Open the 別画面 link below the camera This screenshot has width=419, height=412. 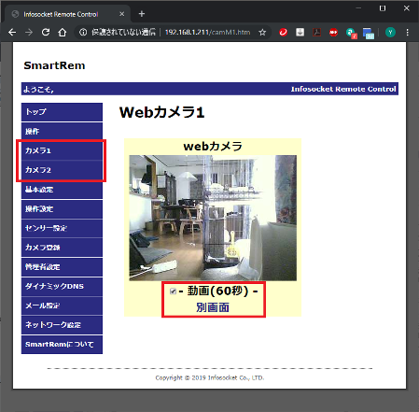(x=213, y=307)
